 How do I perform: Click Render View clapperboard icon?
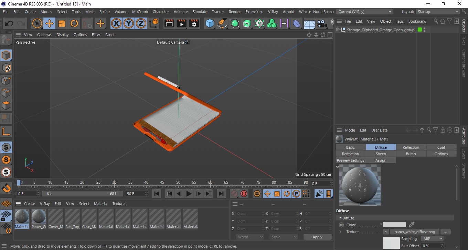(169, 24)
